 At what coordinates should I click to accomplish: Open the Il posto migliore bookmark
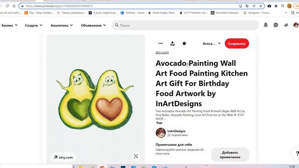(103, 13)
